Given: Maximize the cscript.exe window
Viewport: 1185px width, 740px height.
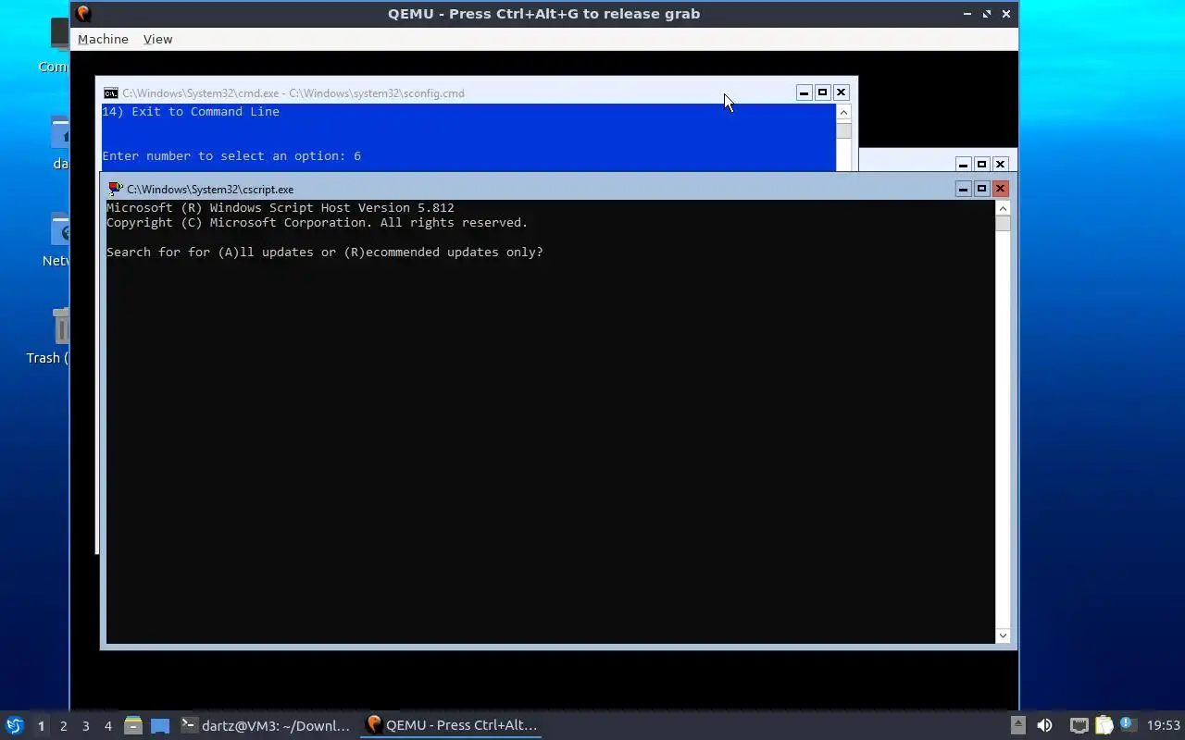Looking at the screenshot, I should click(x=981, y=189).
